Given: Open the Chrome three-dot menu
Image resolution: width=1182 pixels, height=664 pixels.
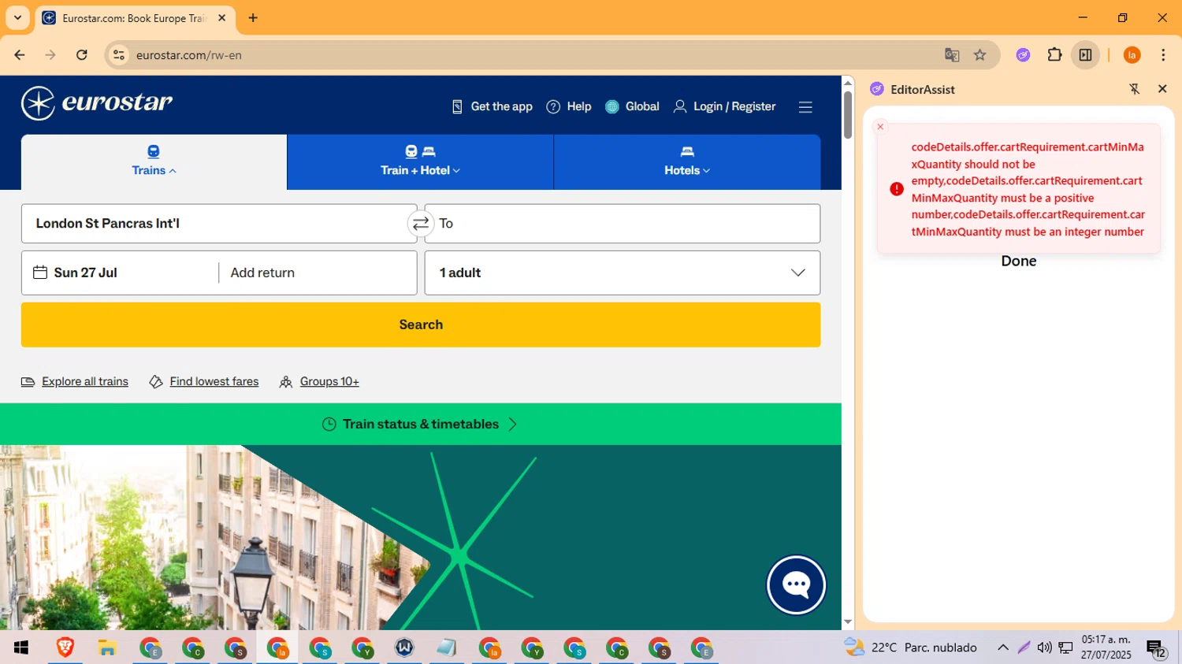Looking at the screenshot, I should [1163, 55].
